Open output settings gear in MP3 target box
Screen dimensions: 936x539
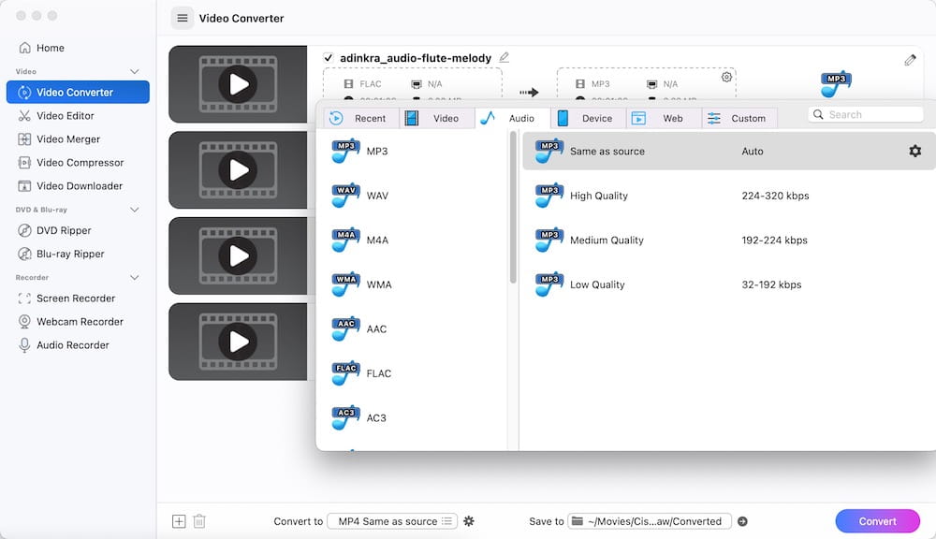point(726,77)
